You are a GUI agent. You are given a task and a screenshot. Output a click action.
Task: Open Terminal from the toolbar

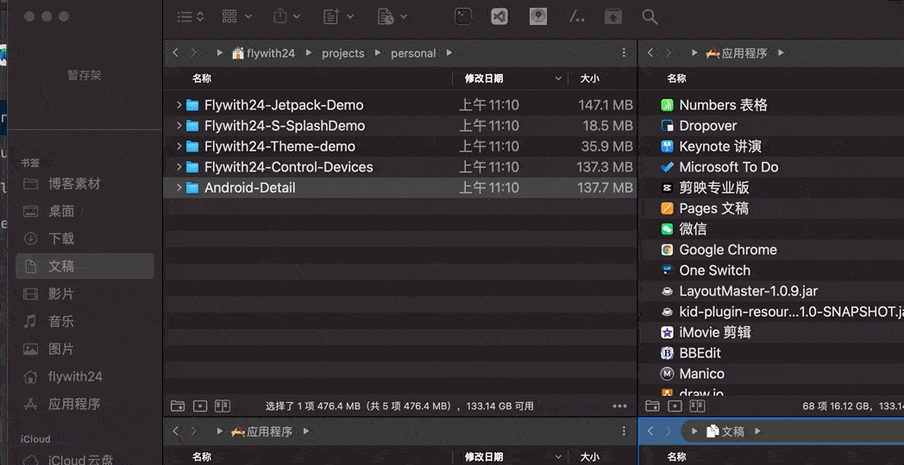point(463,16)
